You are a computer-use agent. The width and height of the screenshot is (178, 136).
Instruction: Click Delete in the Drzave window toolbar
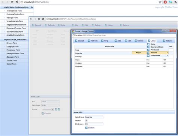pos(139,41)
